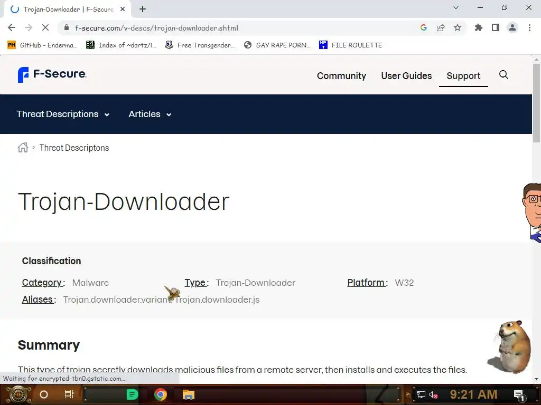This screenshot has width=541, height=405.
Task: Click the Aliases label link
Action: pyautogui.click(x=39, y=300)
